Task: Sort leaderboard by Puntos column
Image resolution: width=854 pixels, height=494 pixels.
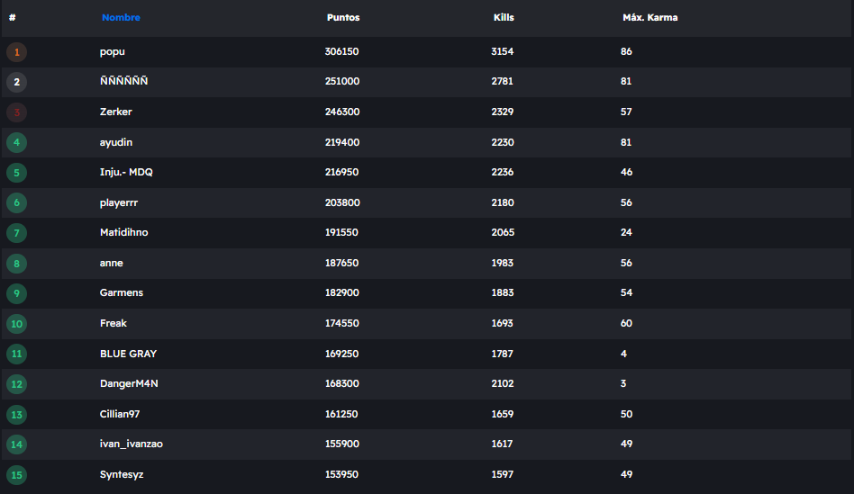Action: (x=343, y=18)
